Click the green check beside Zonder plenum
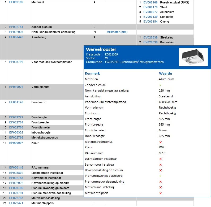Screen dimensions: 211x207 click(x=160, y=85)
